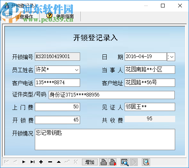The image size is (189, 168).
Task: Open the 信息操作 menu
Action: point(20,16)
